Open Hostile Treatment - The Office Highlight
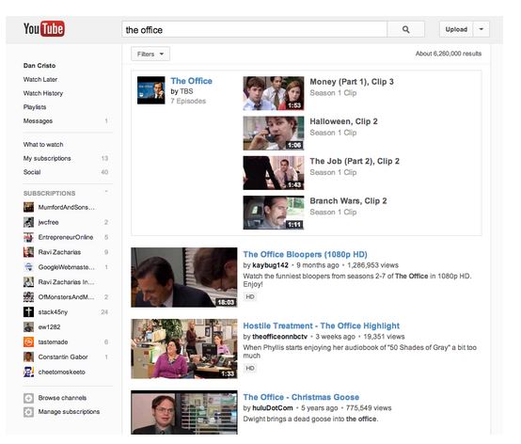Viewport: 521px width, 444px height. tap(322, 325)
